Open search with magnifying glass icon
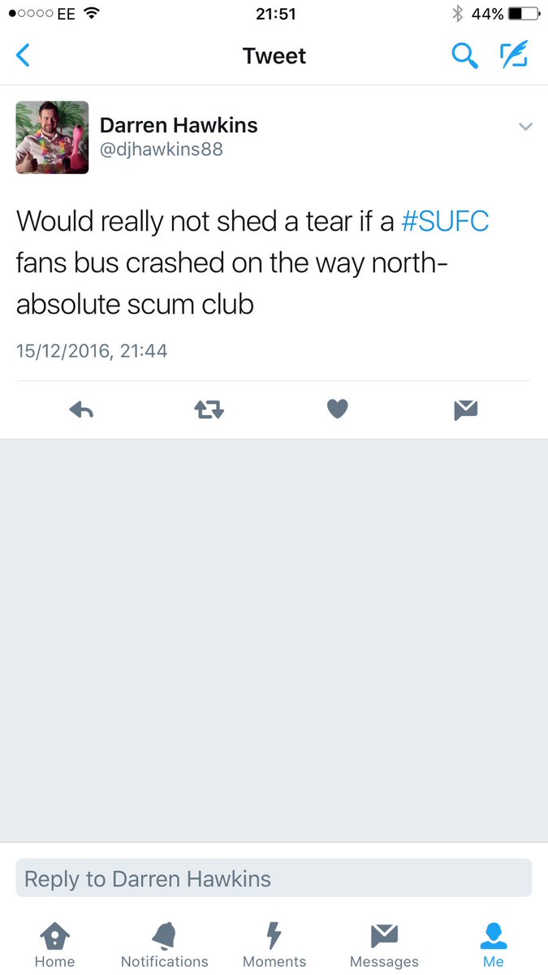This screenshot has width=548, height=975. point(464,56)
